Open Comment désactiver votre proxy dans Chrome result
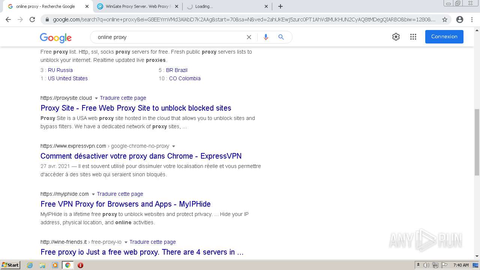This screenshot has height=270, width=480. pyautogui.click(x=141, y=156)
